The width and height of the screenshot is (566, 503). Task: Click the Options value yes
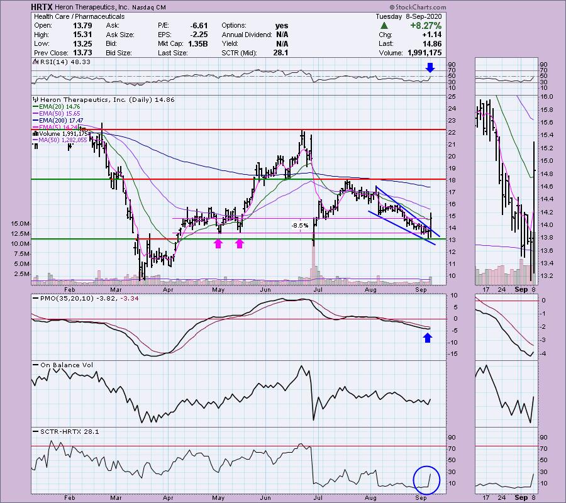coord(281,26)
